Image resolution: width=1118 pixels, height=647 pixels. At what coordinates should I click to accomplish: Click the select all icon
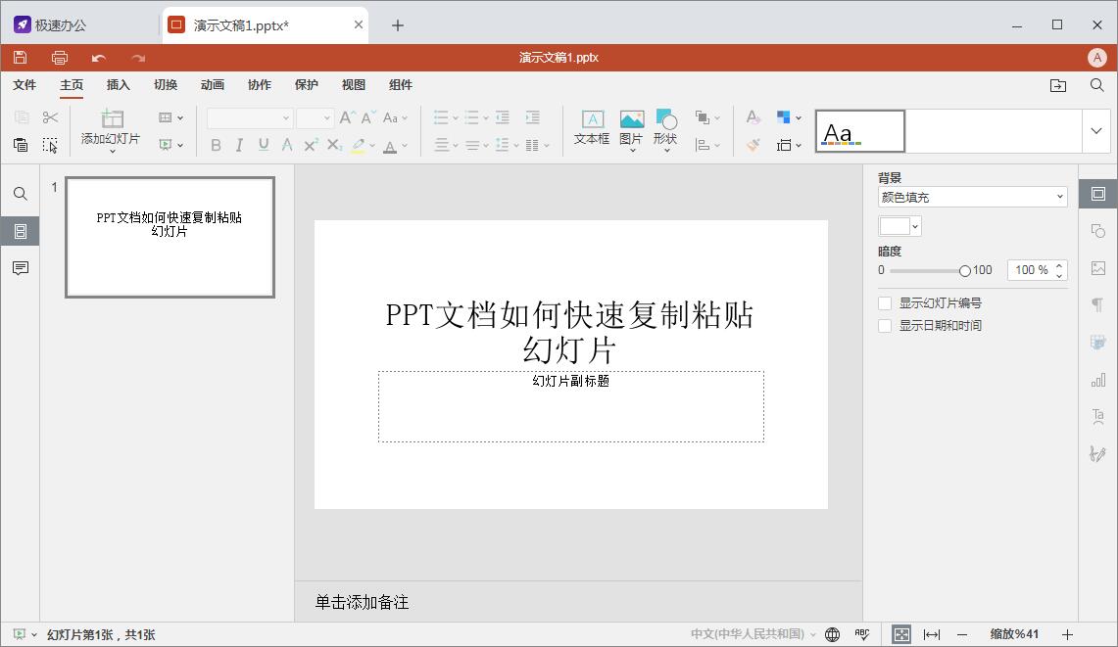(50, 145)
